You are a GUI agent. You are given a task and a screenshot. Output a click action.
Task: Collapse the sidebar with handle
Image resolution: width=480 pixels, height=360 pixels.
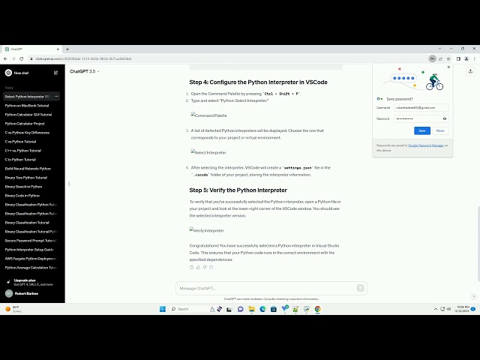[x=69, y=184]
